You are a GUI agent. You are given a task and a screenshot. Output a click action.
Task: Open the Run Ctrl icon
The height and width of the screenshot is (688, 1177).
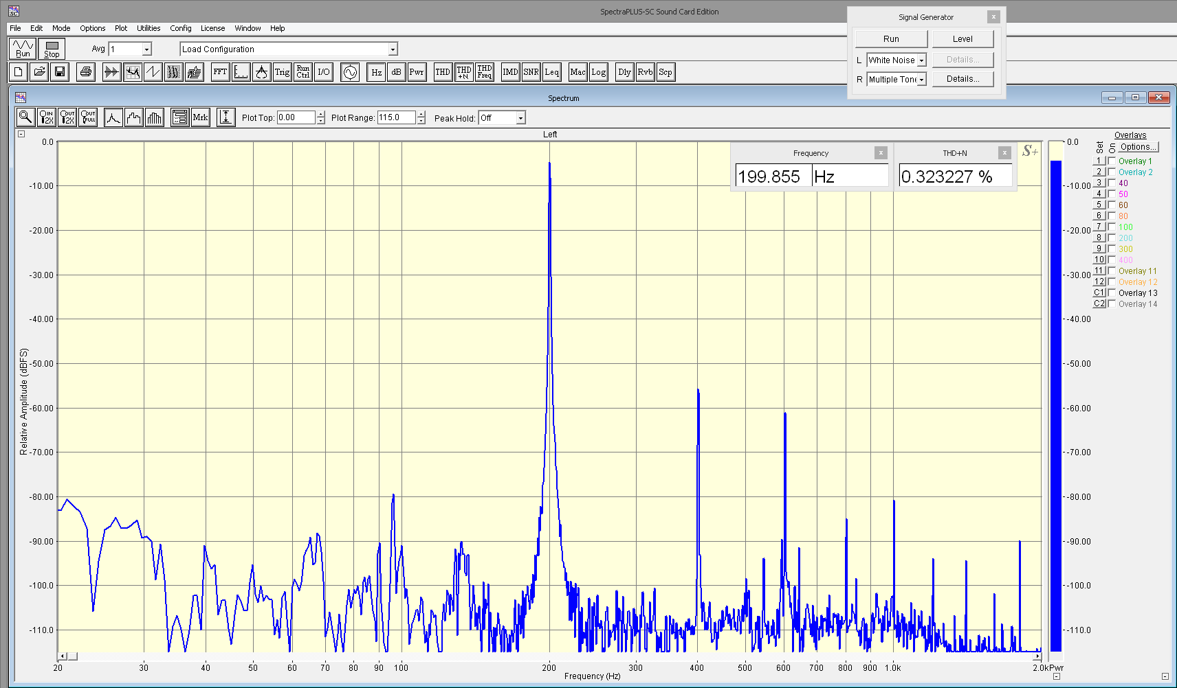pos(302,71)
